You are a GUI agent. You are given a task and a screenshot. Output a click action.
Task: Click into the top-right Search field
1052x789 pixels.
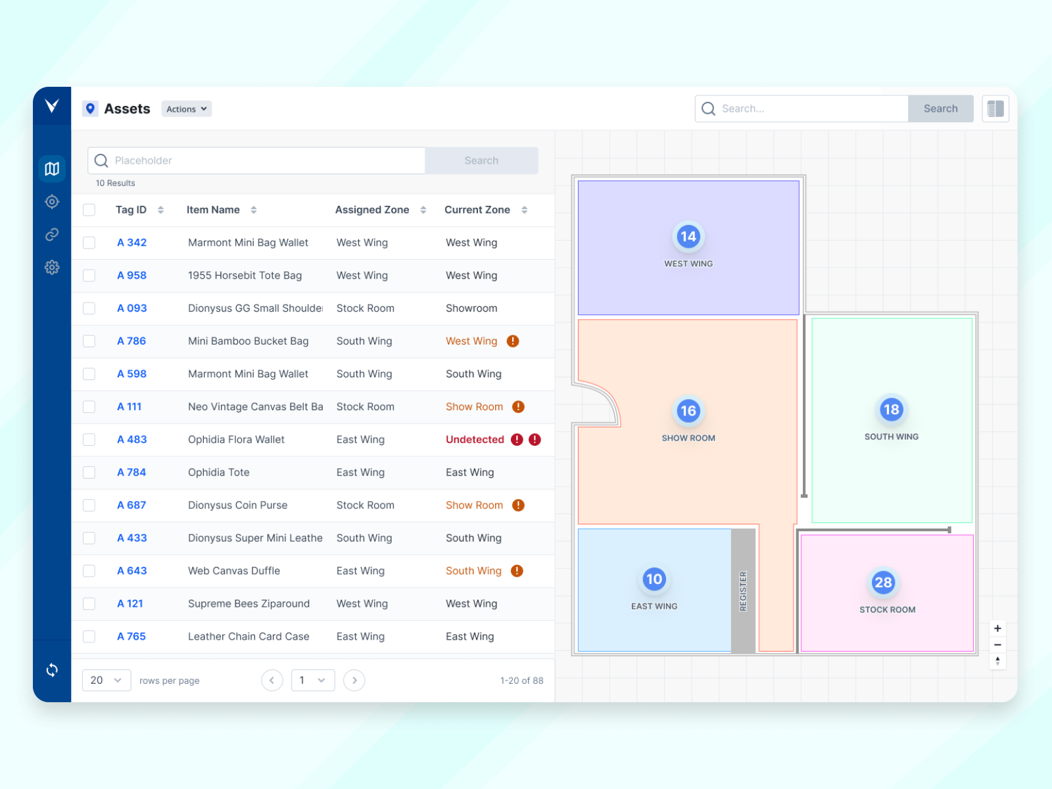[802, 108]
